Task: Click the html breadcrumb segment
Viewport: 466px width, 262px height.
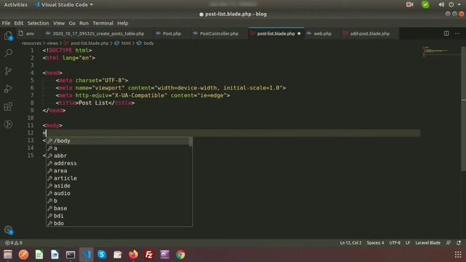Action: [x=126, y=44]
